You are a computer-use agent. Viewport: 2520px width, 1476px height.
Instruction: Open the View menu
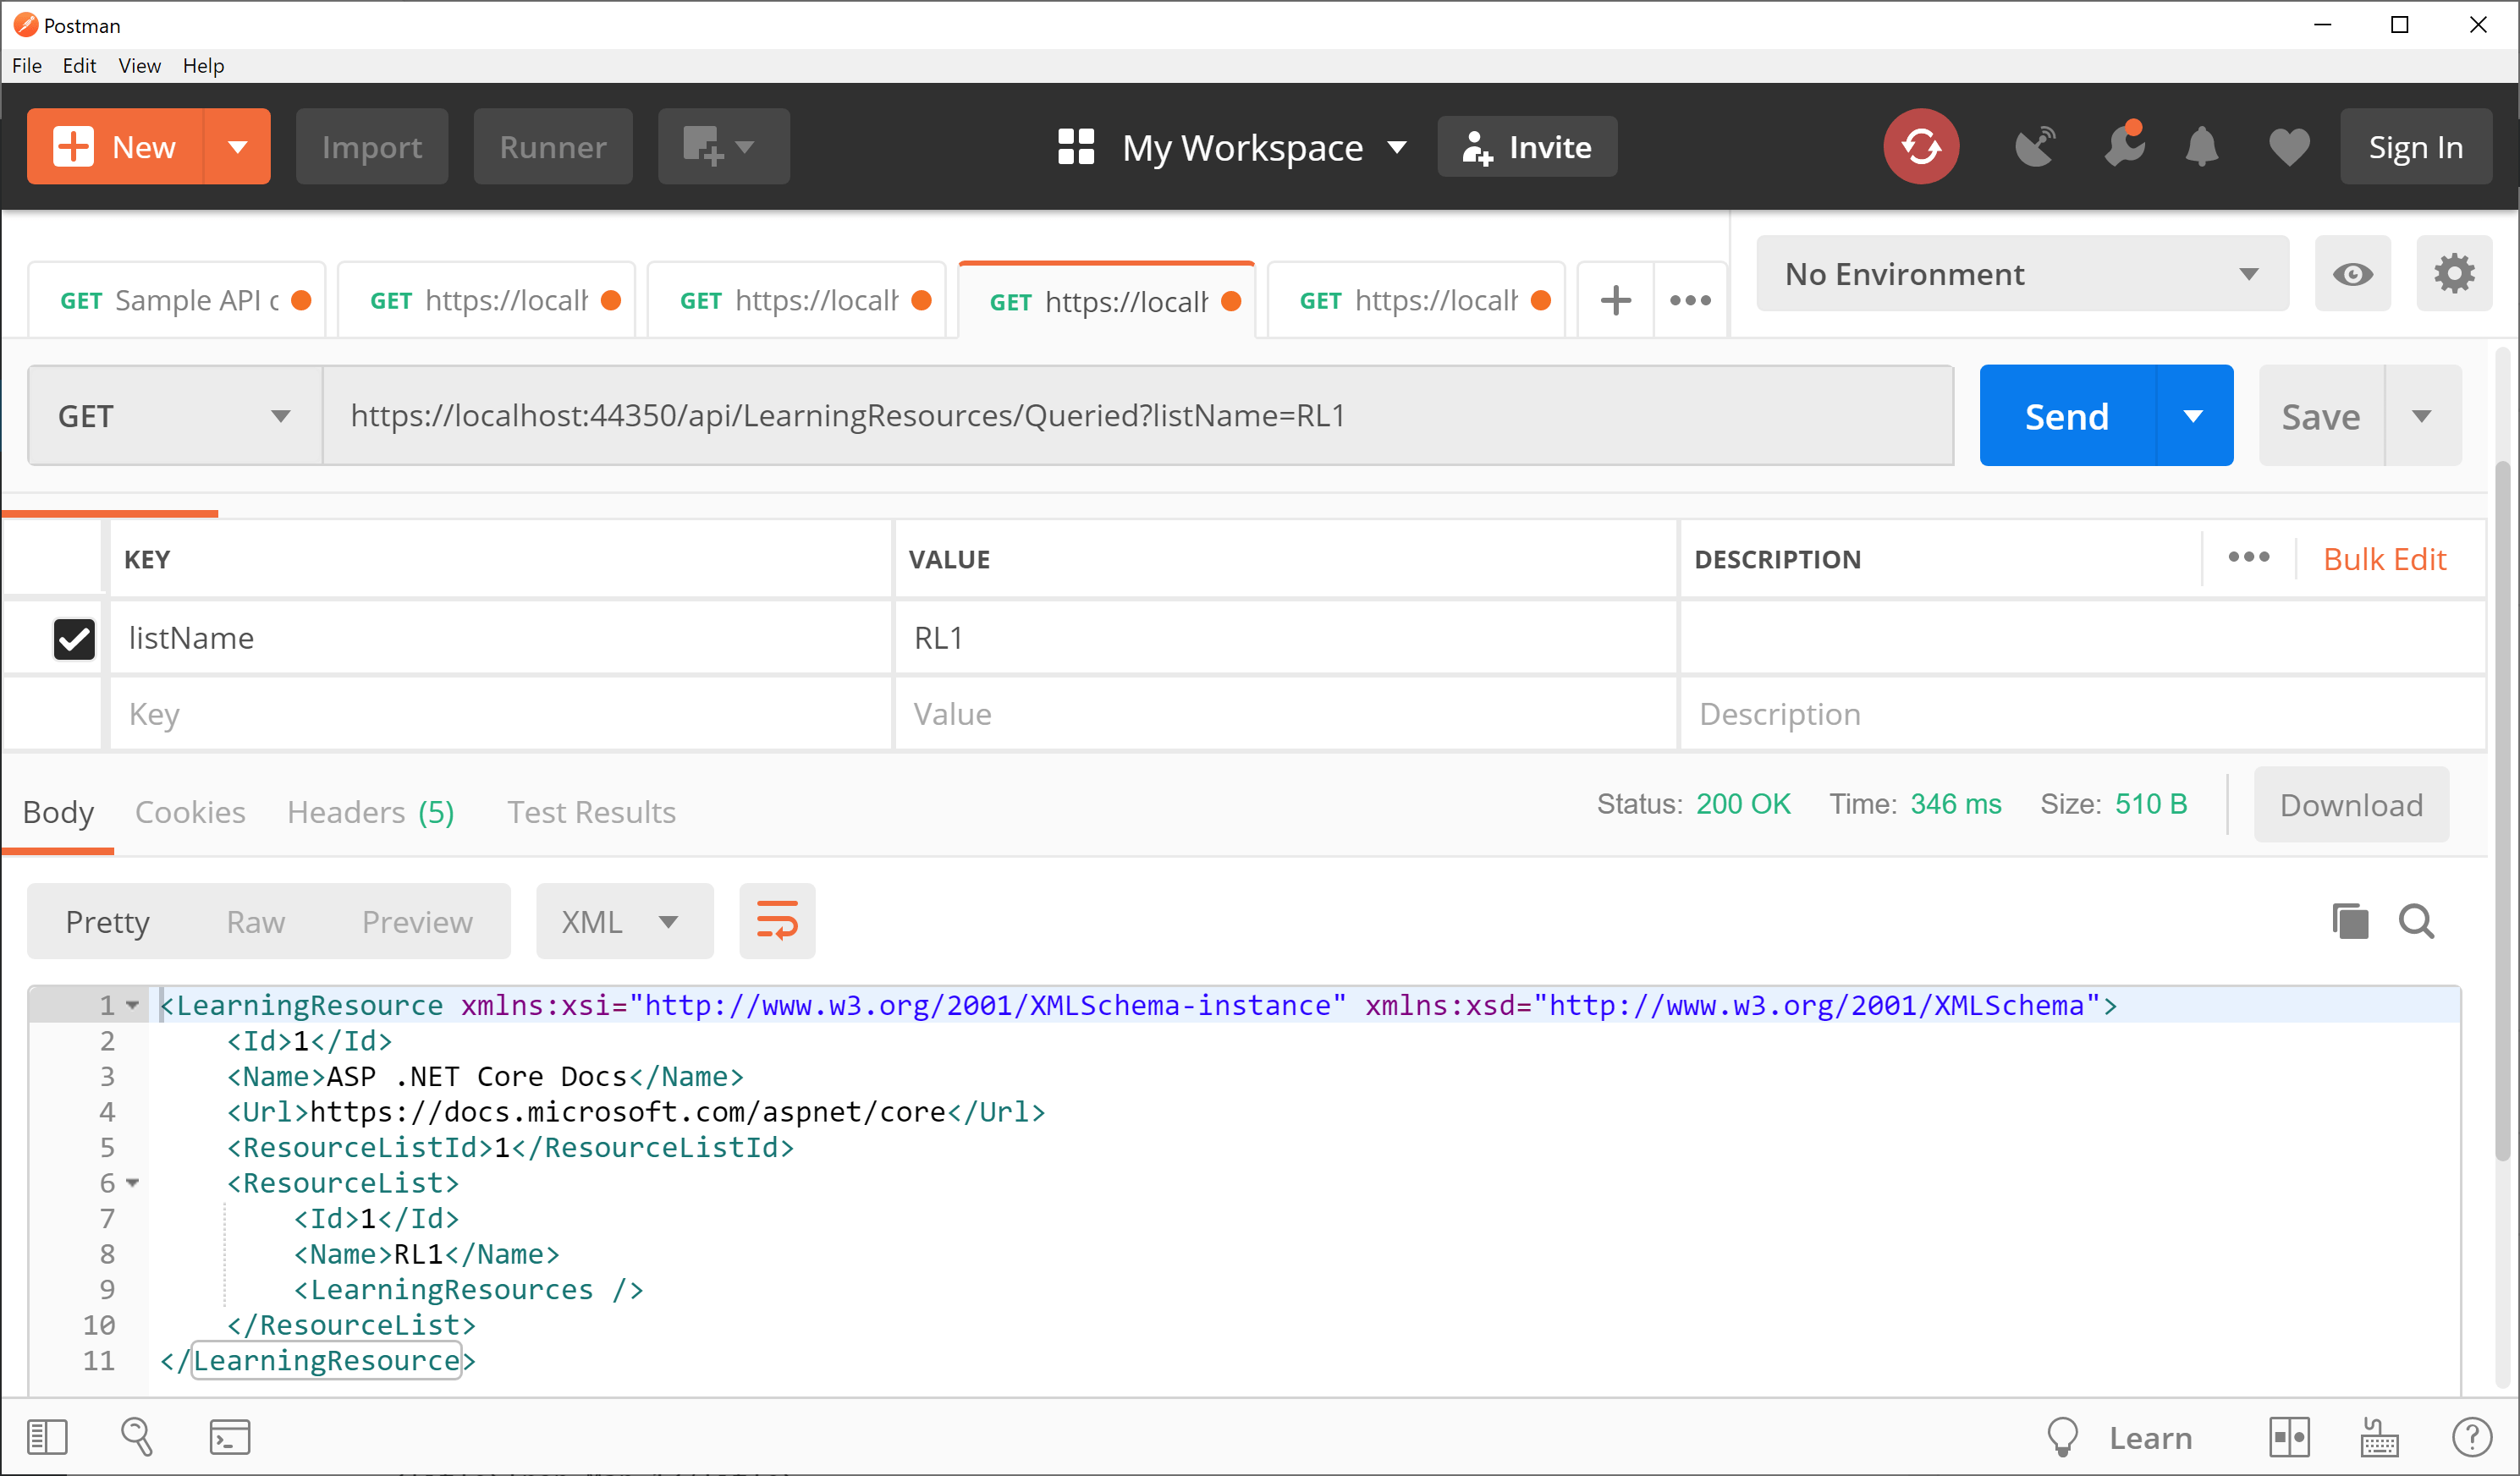139,65
